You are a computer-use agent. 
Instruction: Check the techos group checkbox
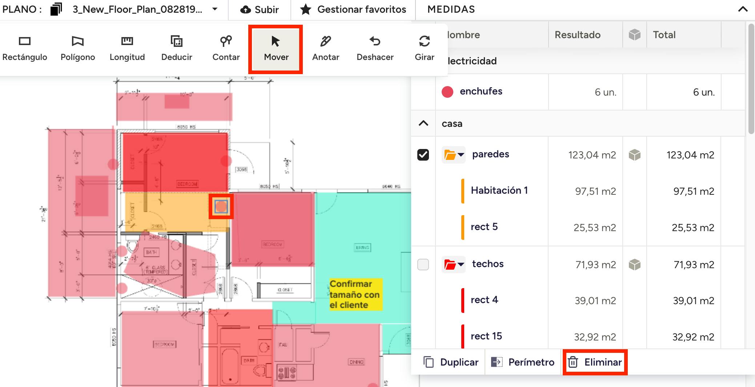coord(423,264)
